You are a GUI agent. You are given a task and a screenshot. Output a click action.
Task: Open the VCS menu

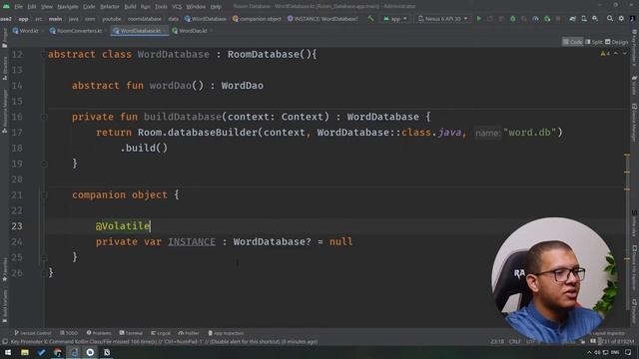click(177, 7)
